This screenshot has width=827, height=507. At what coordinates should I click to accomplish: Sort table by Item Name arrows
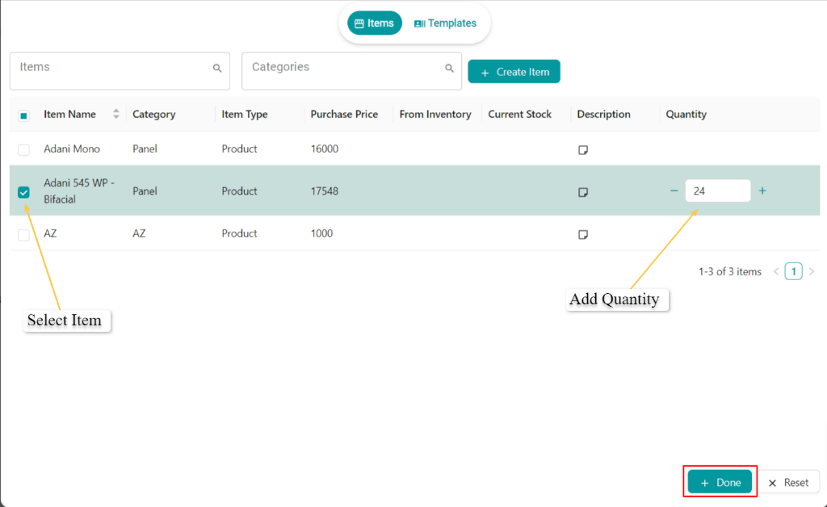point(115,114)
